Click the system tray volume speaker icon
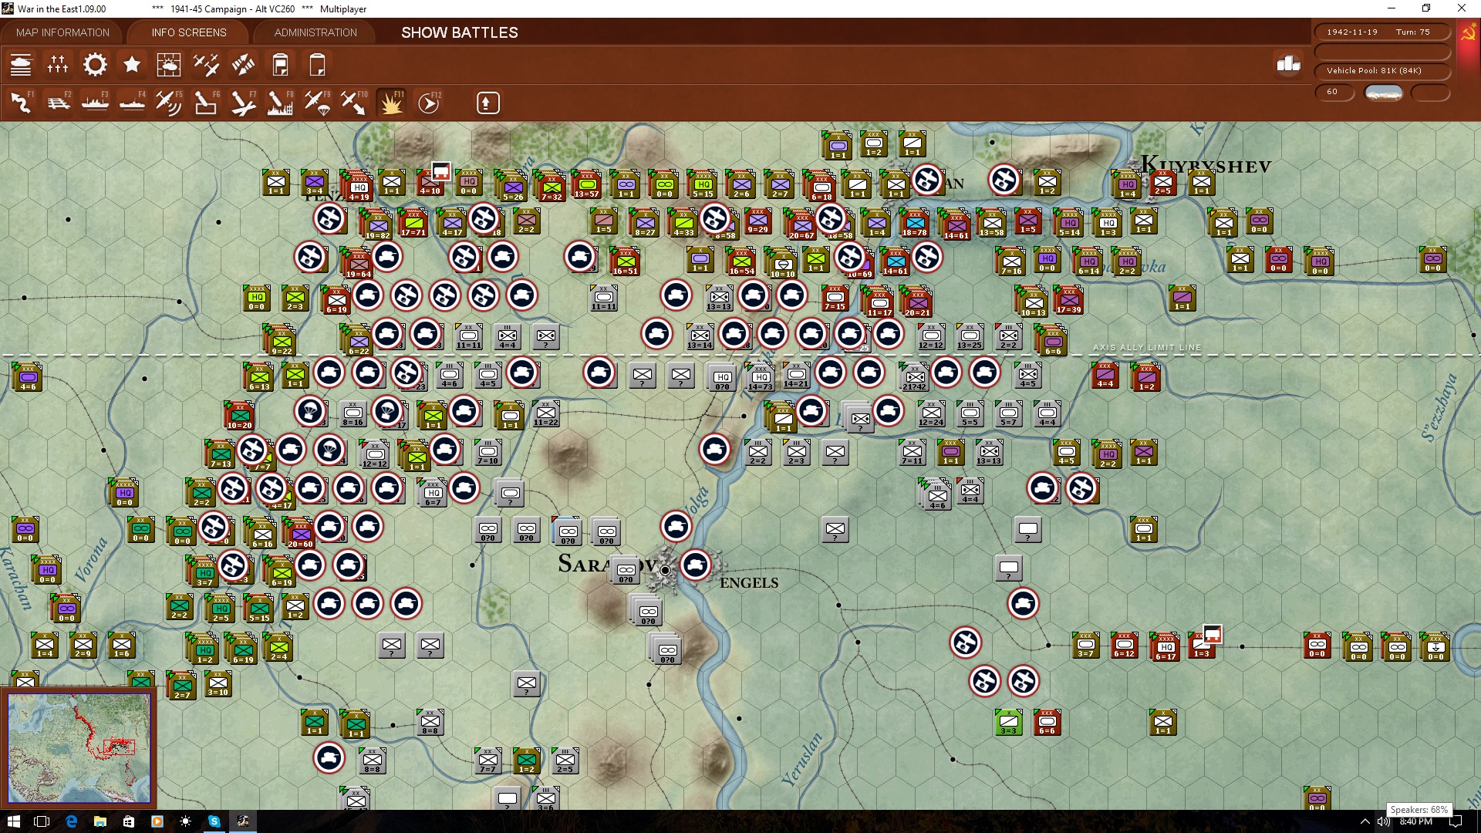 [x=1384, y=821]
